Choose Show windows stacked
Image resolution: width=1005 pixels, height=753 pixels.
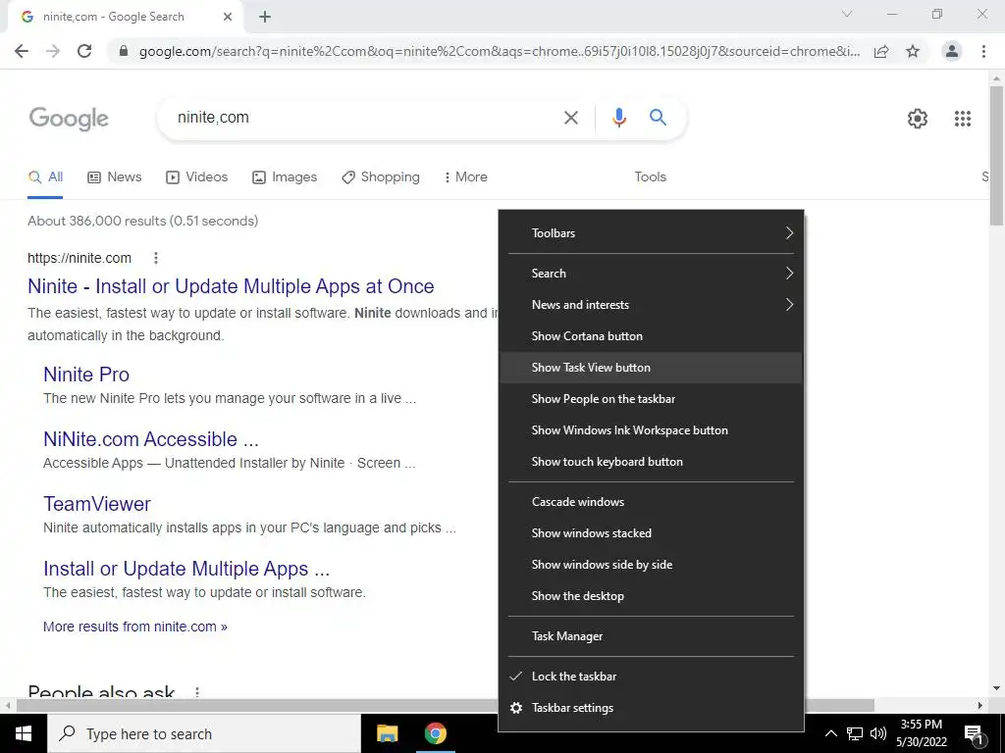(x=652, y=533)
